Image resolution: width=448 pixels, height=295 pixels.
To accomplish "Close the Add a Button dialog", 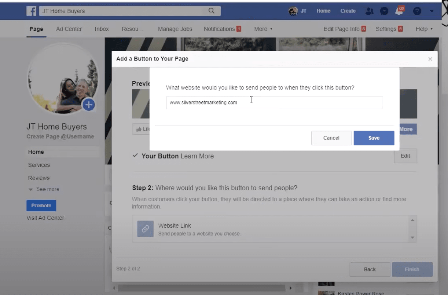I will (x=430, y=59).
